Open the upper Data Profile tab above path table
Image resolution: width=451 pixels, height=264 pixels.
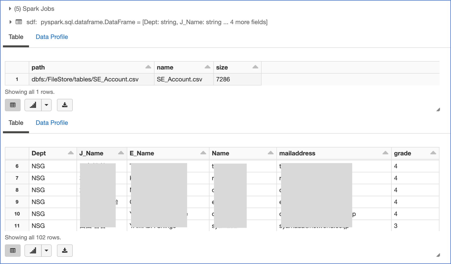click(52, 37)
